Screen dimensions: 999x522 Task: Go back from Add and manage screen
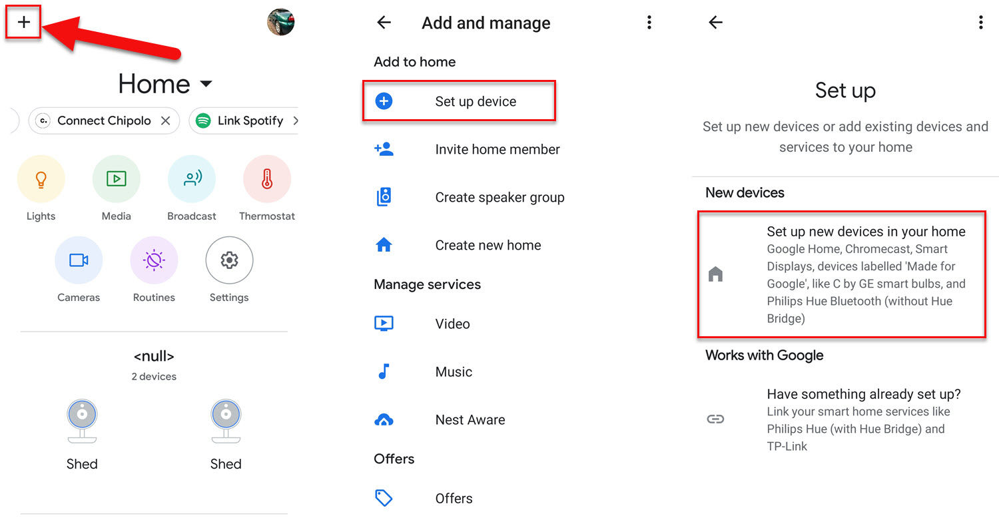point(384,23)
